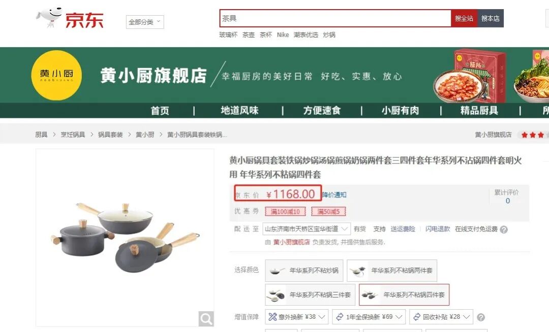The width and height of the screenshot is (549, 332).
Task: Click the refresh icon on 1年全保换新
Action: pyautogui.click(x=340, y=317)
